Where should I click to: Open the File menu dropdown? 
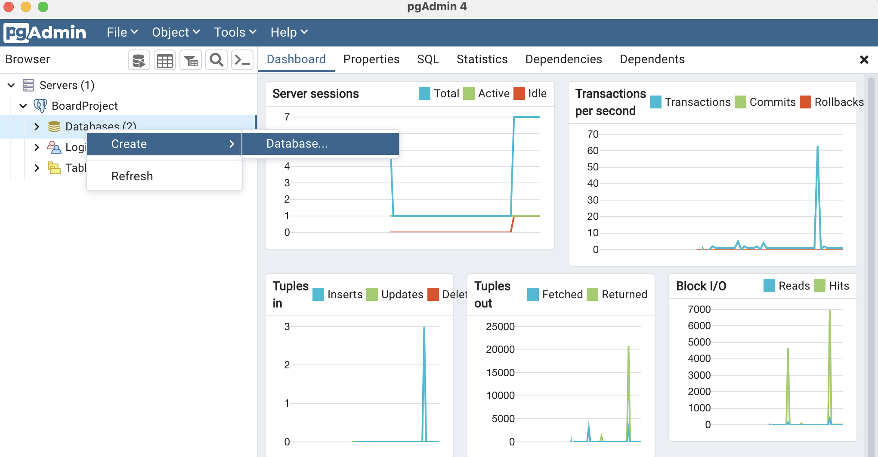pyautogui.click(x=122, y=32)
